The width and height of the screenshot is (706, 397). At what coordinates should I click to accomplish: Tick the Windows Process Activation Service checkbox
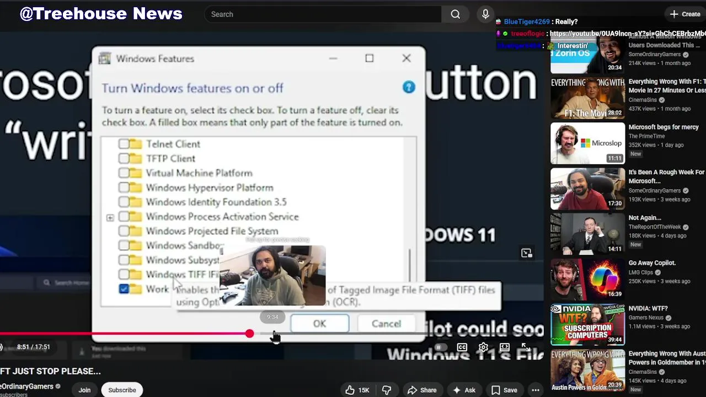tap(124, 217)
